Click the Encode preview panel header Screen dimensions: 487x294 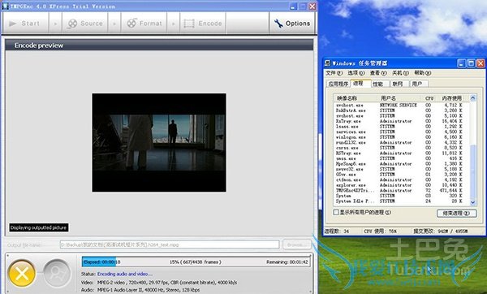[159, 45]
